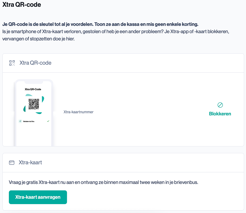The image size is (246, 213).
Task: Click the circle-slash block icon above Blokkeren
Action: (x=220, y=105)
